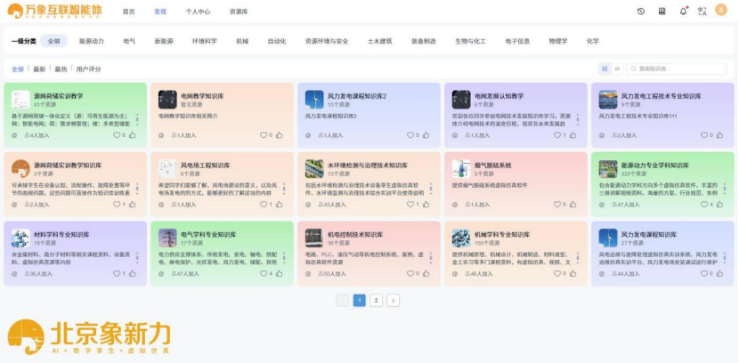
Task: Open the 资源库 navigation tab
Action: click(238, 12)
